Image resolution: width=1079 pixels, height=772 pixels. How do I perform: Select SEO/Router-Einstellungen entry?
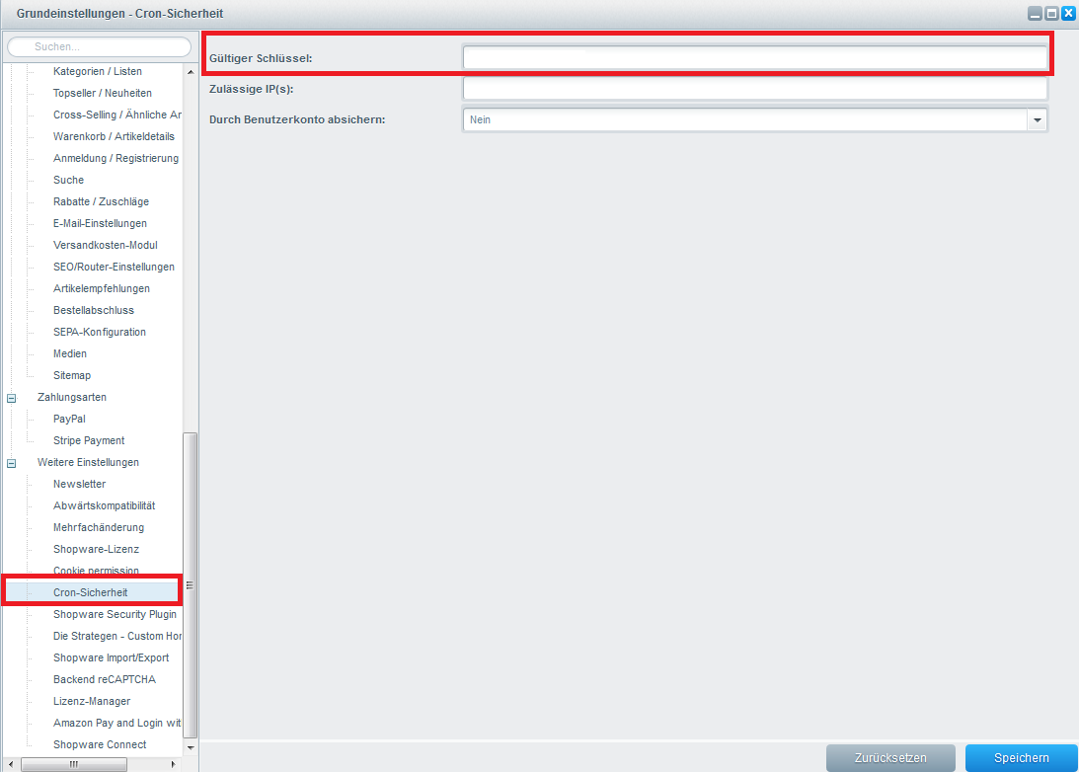114,267
